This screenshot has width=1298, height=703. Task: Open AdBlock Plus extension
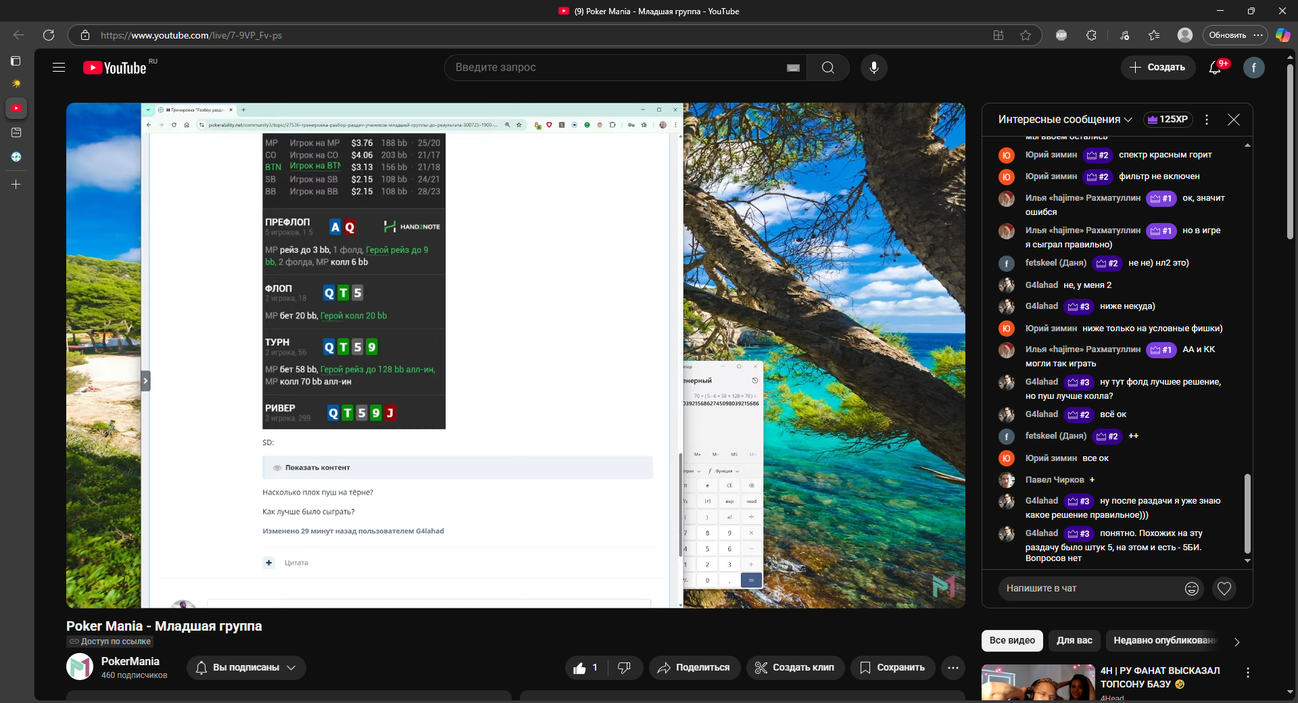[1061, 35]
